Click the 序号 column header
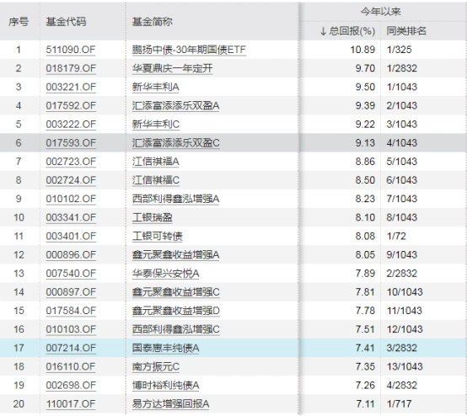Image resolution: width=467 pixels, height=416 pixels. (19, 22)
